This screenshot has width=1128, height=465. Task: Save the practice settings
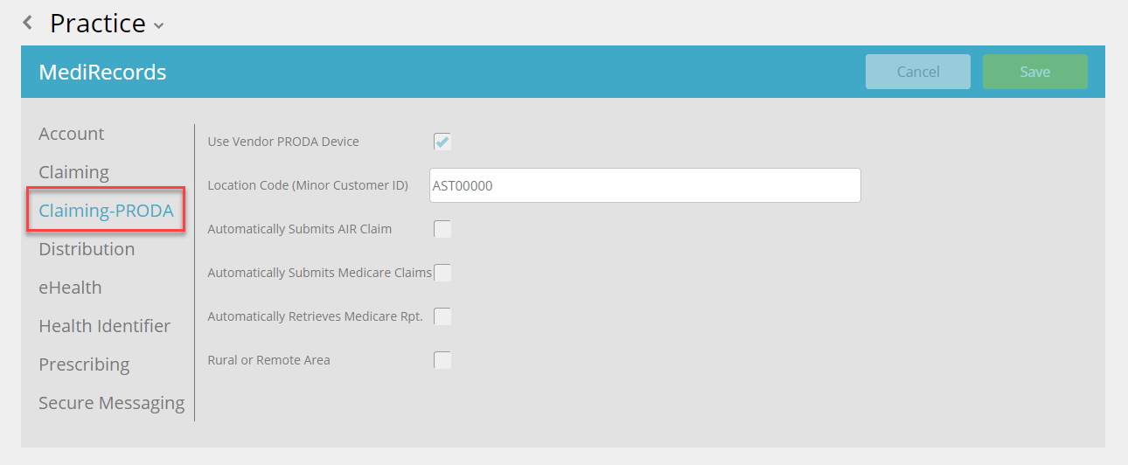click(x=1035, y=72)
